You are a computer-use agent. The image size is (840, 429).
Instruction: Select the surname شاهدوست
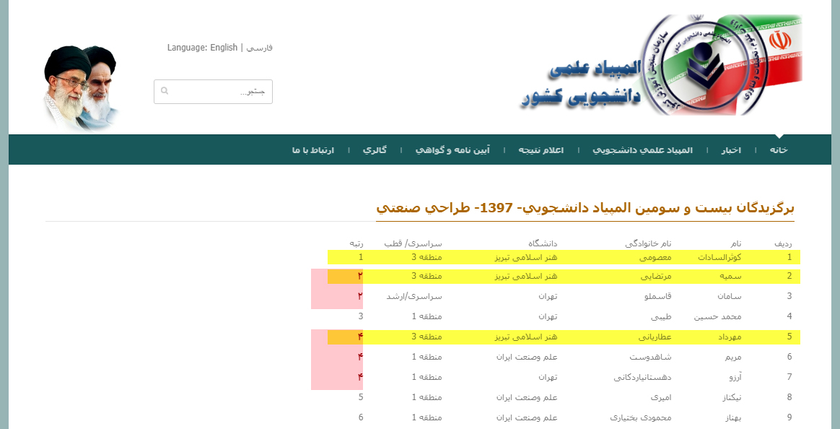click(x=650, y=357)
